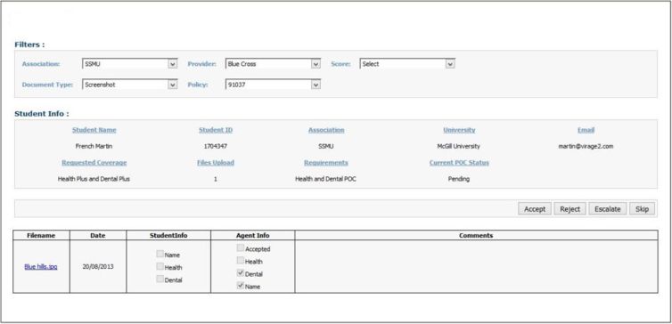This screenshot has height=324, width=672.
Task: Uncheck the Agent Info Dental checkbox
Action: [x=241, y=273]
